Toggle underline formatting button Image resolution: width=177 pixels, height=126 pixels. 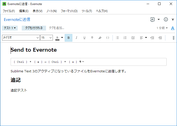click(84, 38)
